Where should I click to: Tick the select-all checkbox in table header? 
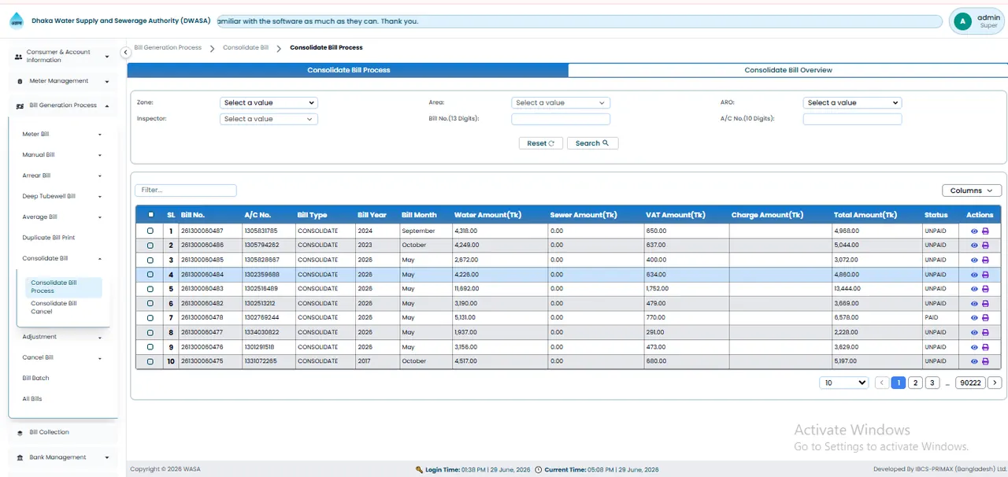click(x=150, y=215)
